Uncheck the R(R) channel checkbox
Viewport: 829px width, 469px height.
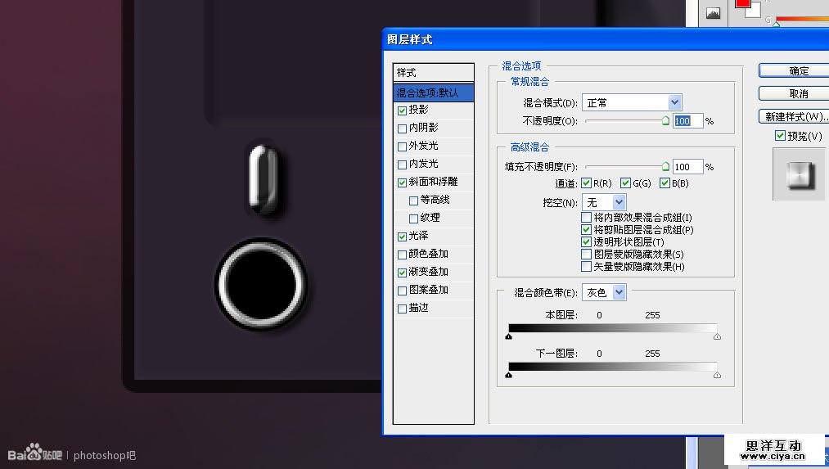[586, 183]
